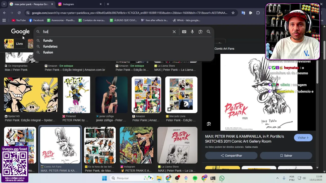The height and width of the screenshot is (183, 326).
Task: Open the Amazon Peter Pank comic pages thumbnail
Action: (x=146, y=95)
